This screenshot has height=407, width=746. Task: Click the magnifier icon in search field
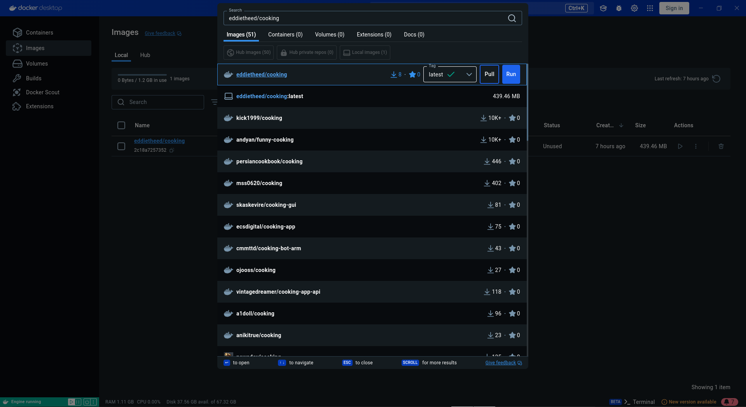point(512,18)
